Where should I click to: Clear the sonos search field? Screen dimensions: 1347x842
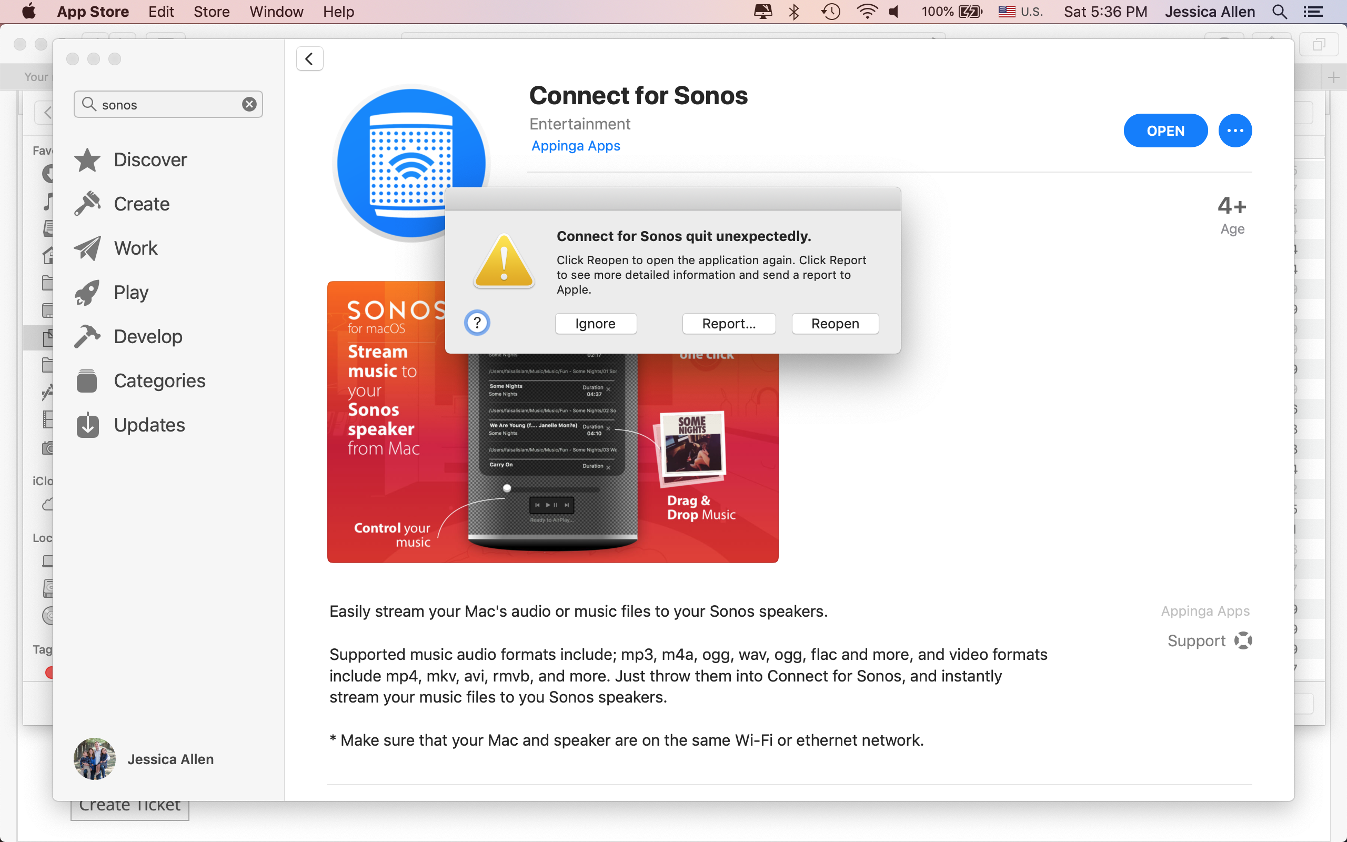249,104
